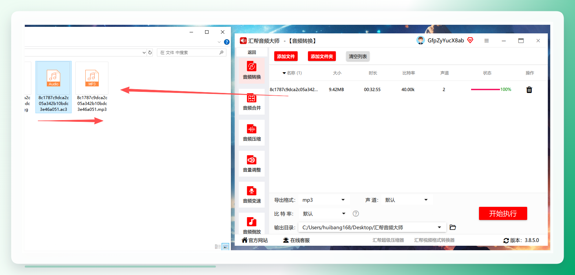Click the 添加文件夹 button

[322, 56]
